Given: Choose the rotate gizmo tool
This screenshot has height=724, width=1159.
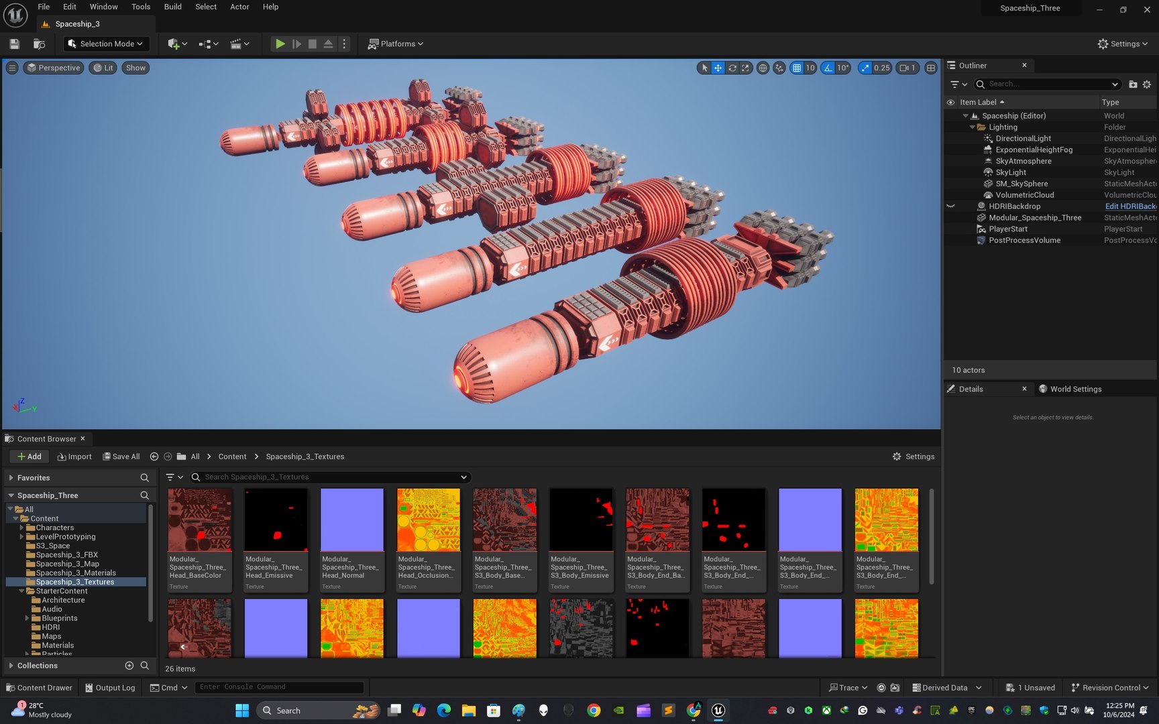Looking at the screenshot, I should pyautogui.click(x=732, y=68).
